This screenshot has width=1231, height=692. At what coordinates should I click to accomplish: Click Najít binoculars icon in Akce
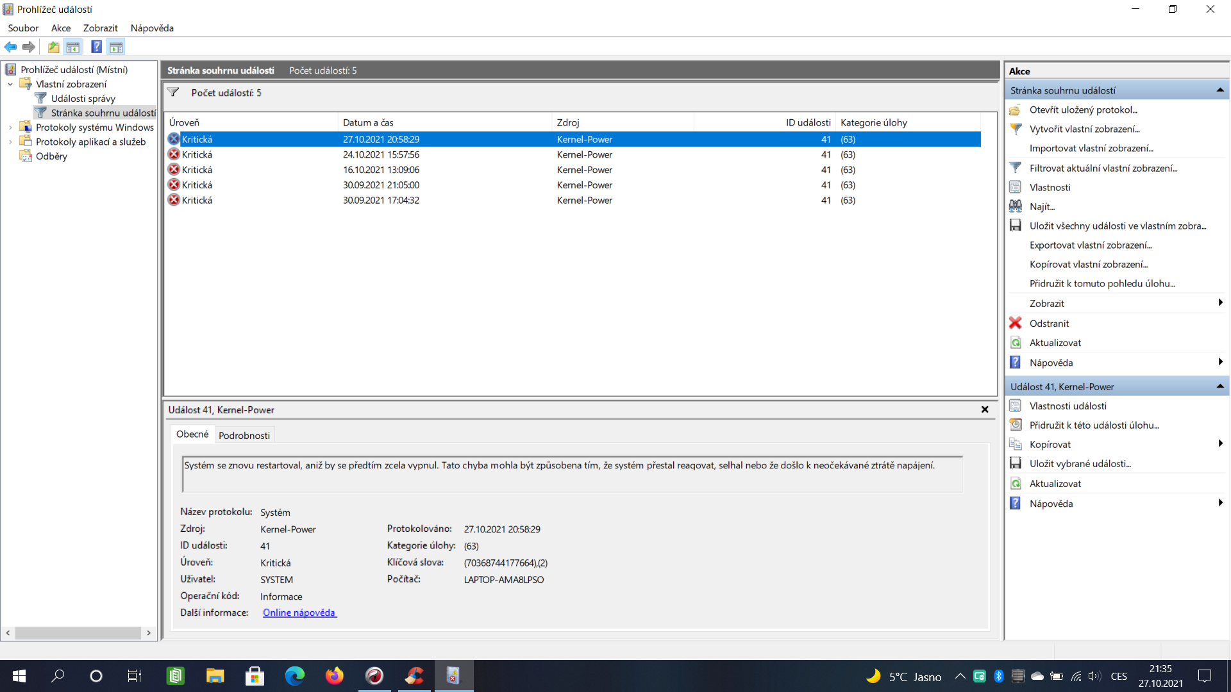point(1015,206)
